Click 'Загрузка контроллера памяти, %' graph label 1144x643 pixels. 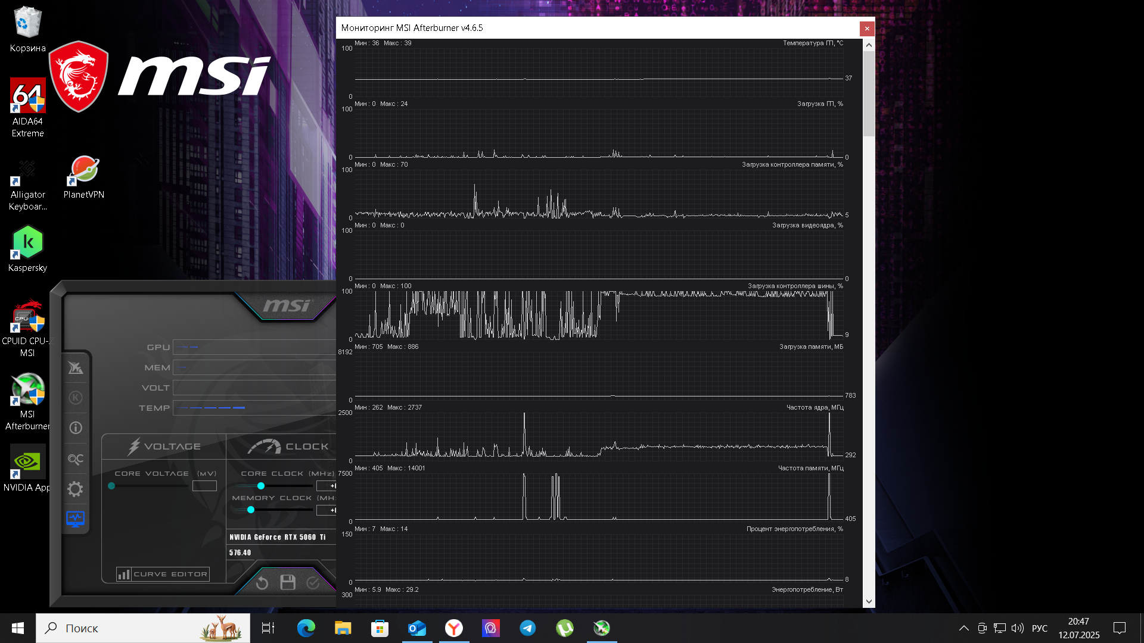[x=792, y=164]
